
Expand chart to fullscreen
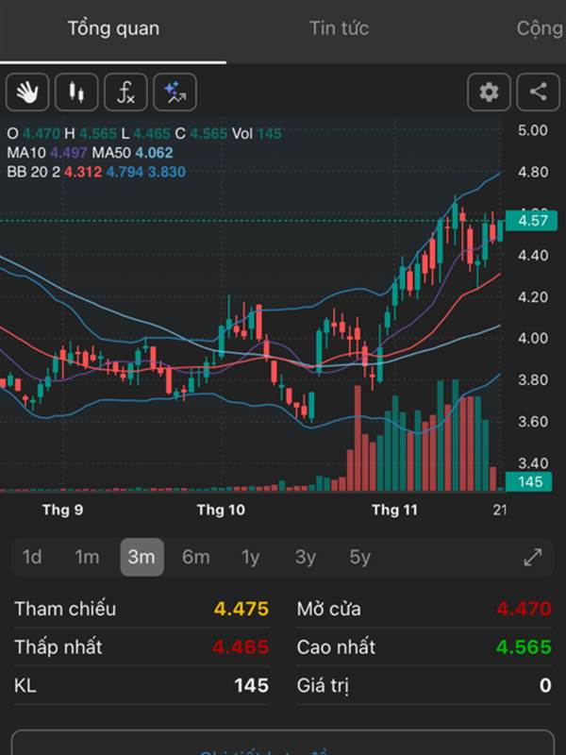533,557
